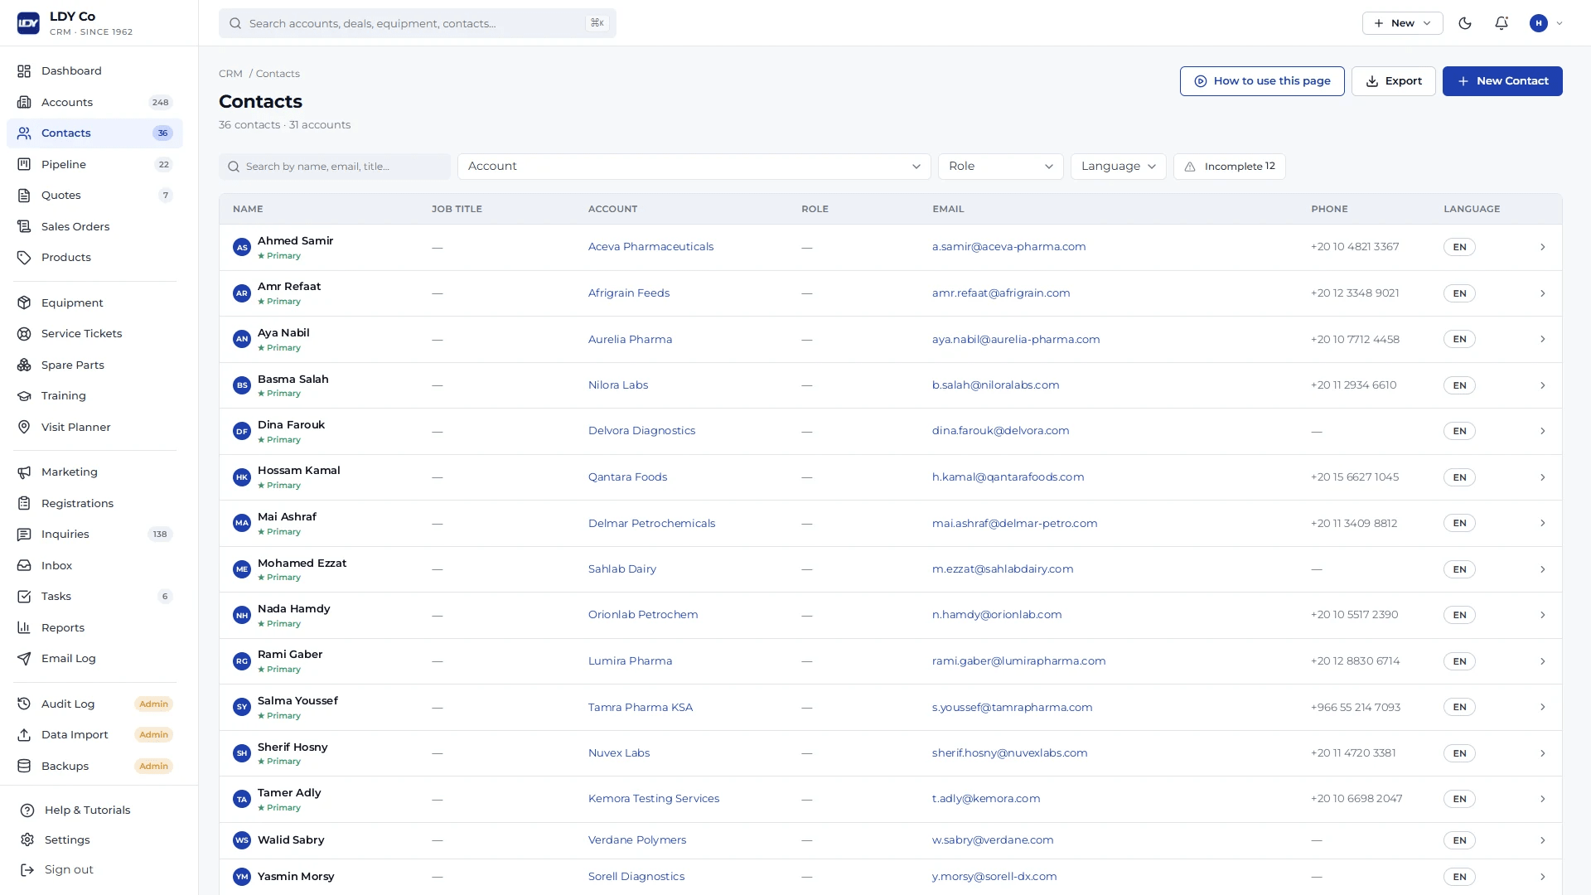This screenshot has height=895, width=1591.
Task: Click CRM breadcrumb link
Action: 230,74
